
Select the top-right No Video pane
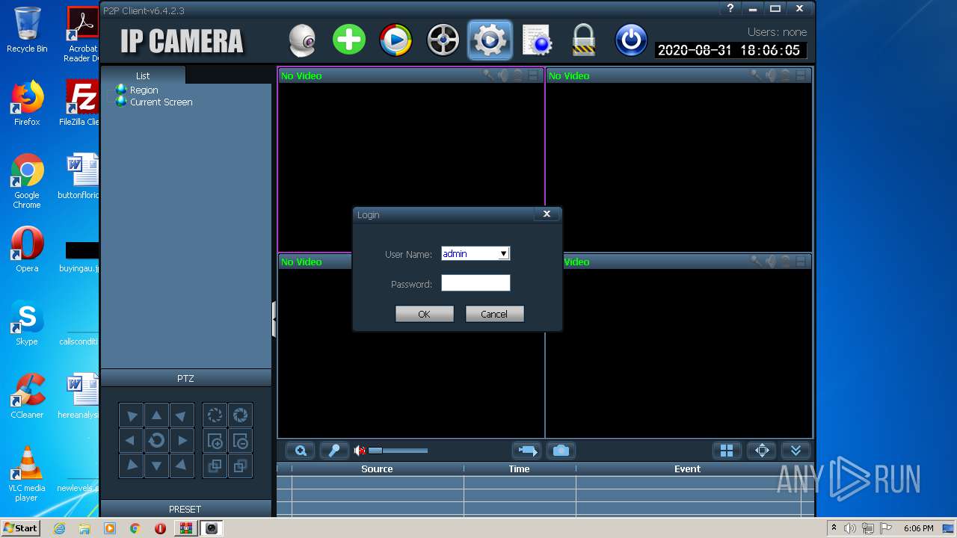tap(679, 160)
